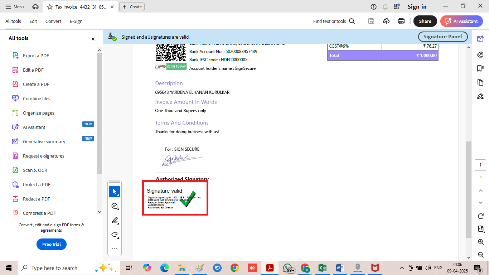Viewport: 489px width, 275px height.
Task: Click the Signature valid field
Action: point(175,198)
